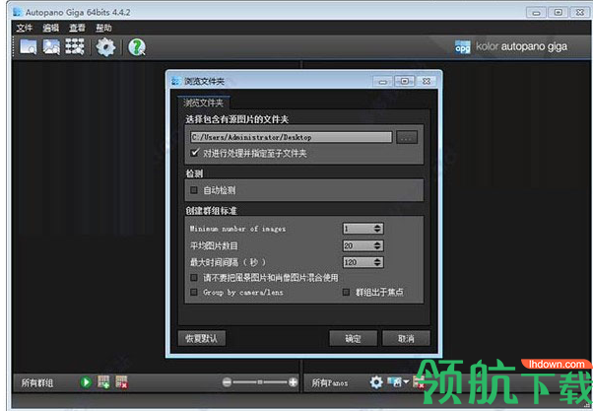
Task: Increase the 平均图片数目 spinner value
Action: (x=377, y=243)
